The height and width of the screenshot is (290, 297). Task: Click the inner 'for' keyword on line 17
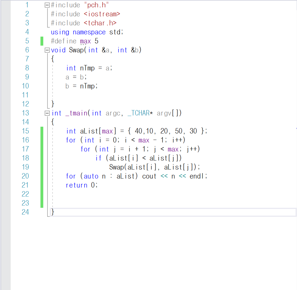tap(85, 149)
